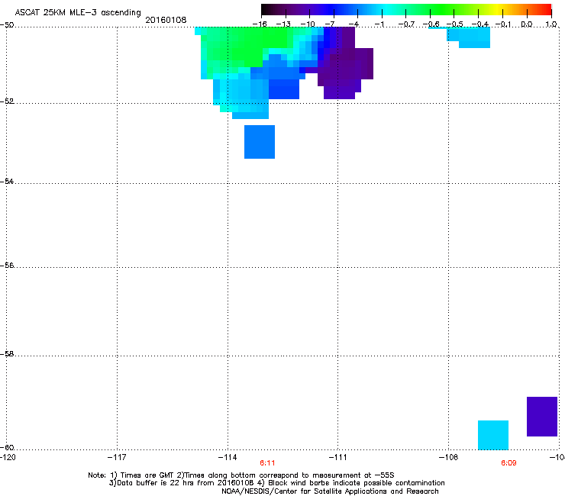This screenshot has width=565, height=496.
Task: Click the red 6:11 time stamp
Action: (x=267, y=463)
